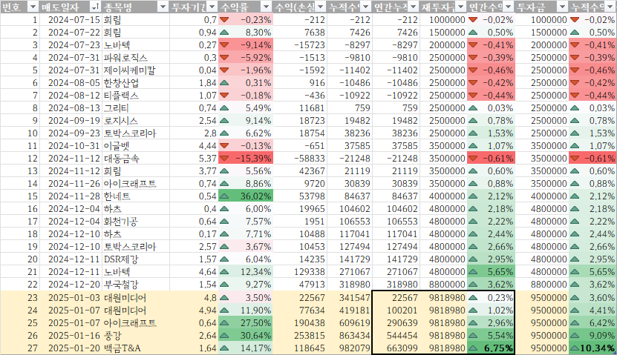This screenshot has height=355, width=617.
Task: Click green up arrow beside 30,64%
Action: (x=224, y=336)
